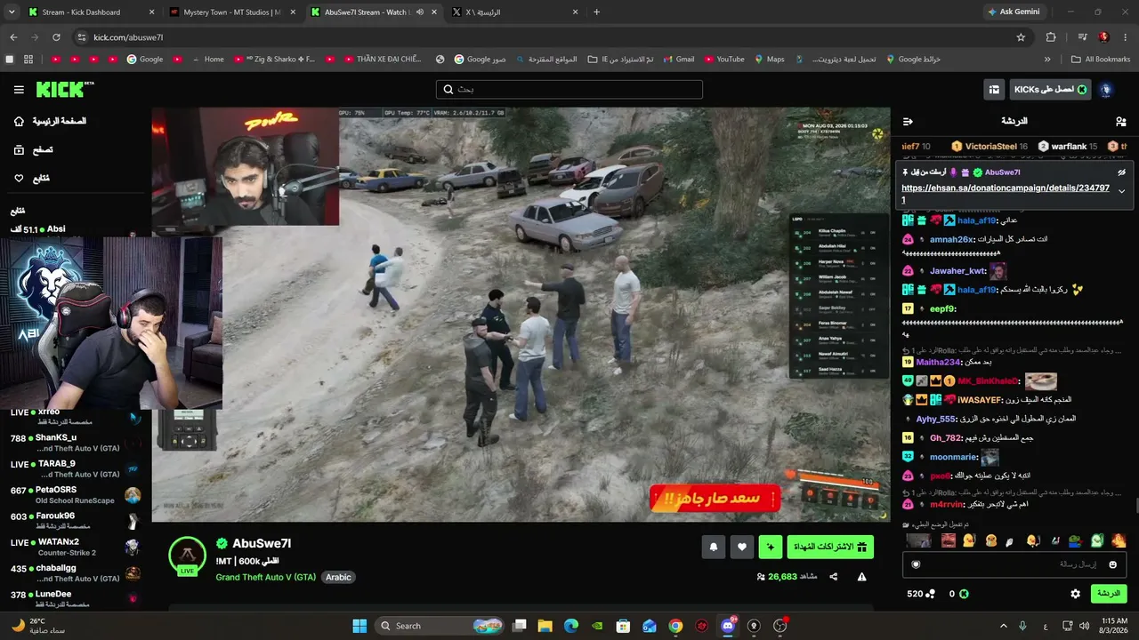Unpin the pinned chat message icon
This screenshot has height=640, width=1139.
click(1121, 172)
